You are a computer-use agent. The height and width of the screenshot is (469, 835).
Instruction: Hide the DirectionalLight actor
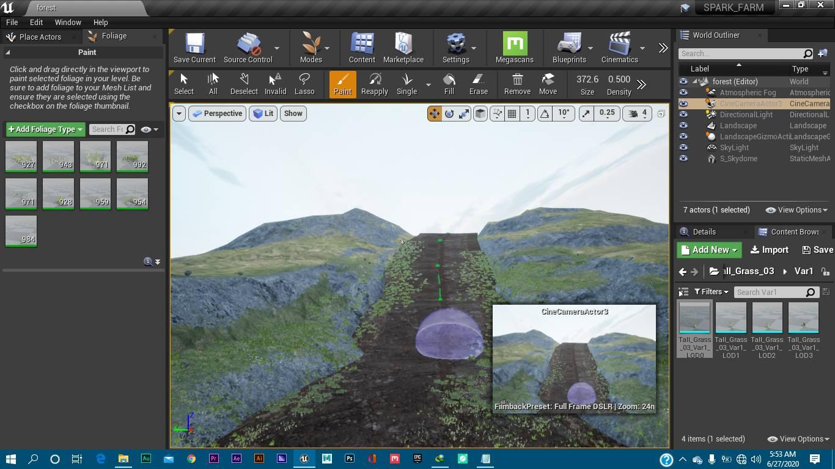(683, 114)
